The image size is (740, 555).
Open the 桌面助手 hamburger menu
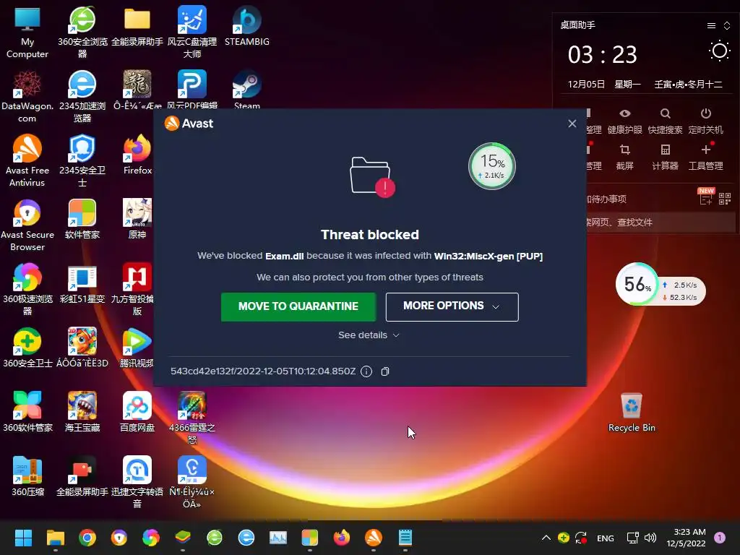711,25
